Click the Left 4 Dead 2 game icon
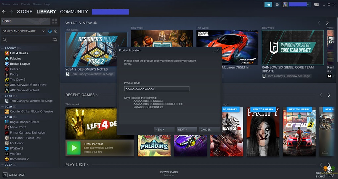The width and height of the screenshot is (338, 179). pyautogui.click(x=7, y=53)
